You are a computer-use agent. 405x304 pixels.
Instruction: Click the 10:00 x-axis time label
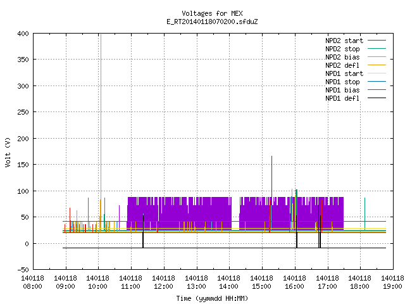98,286
